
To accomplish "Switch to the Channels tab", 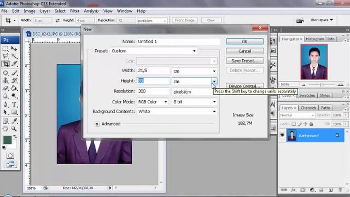I will click(308, 108).
